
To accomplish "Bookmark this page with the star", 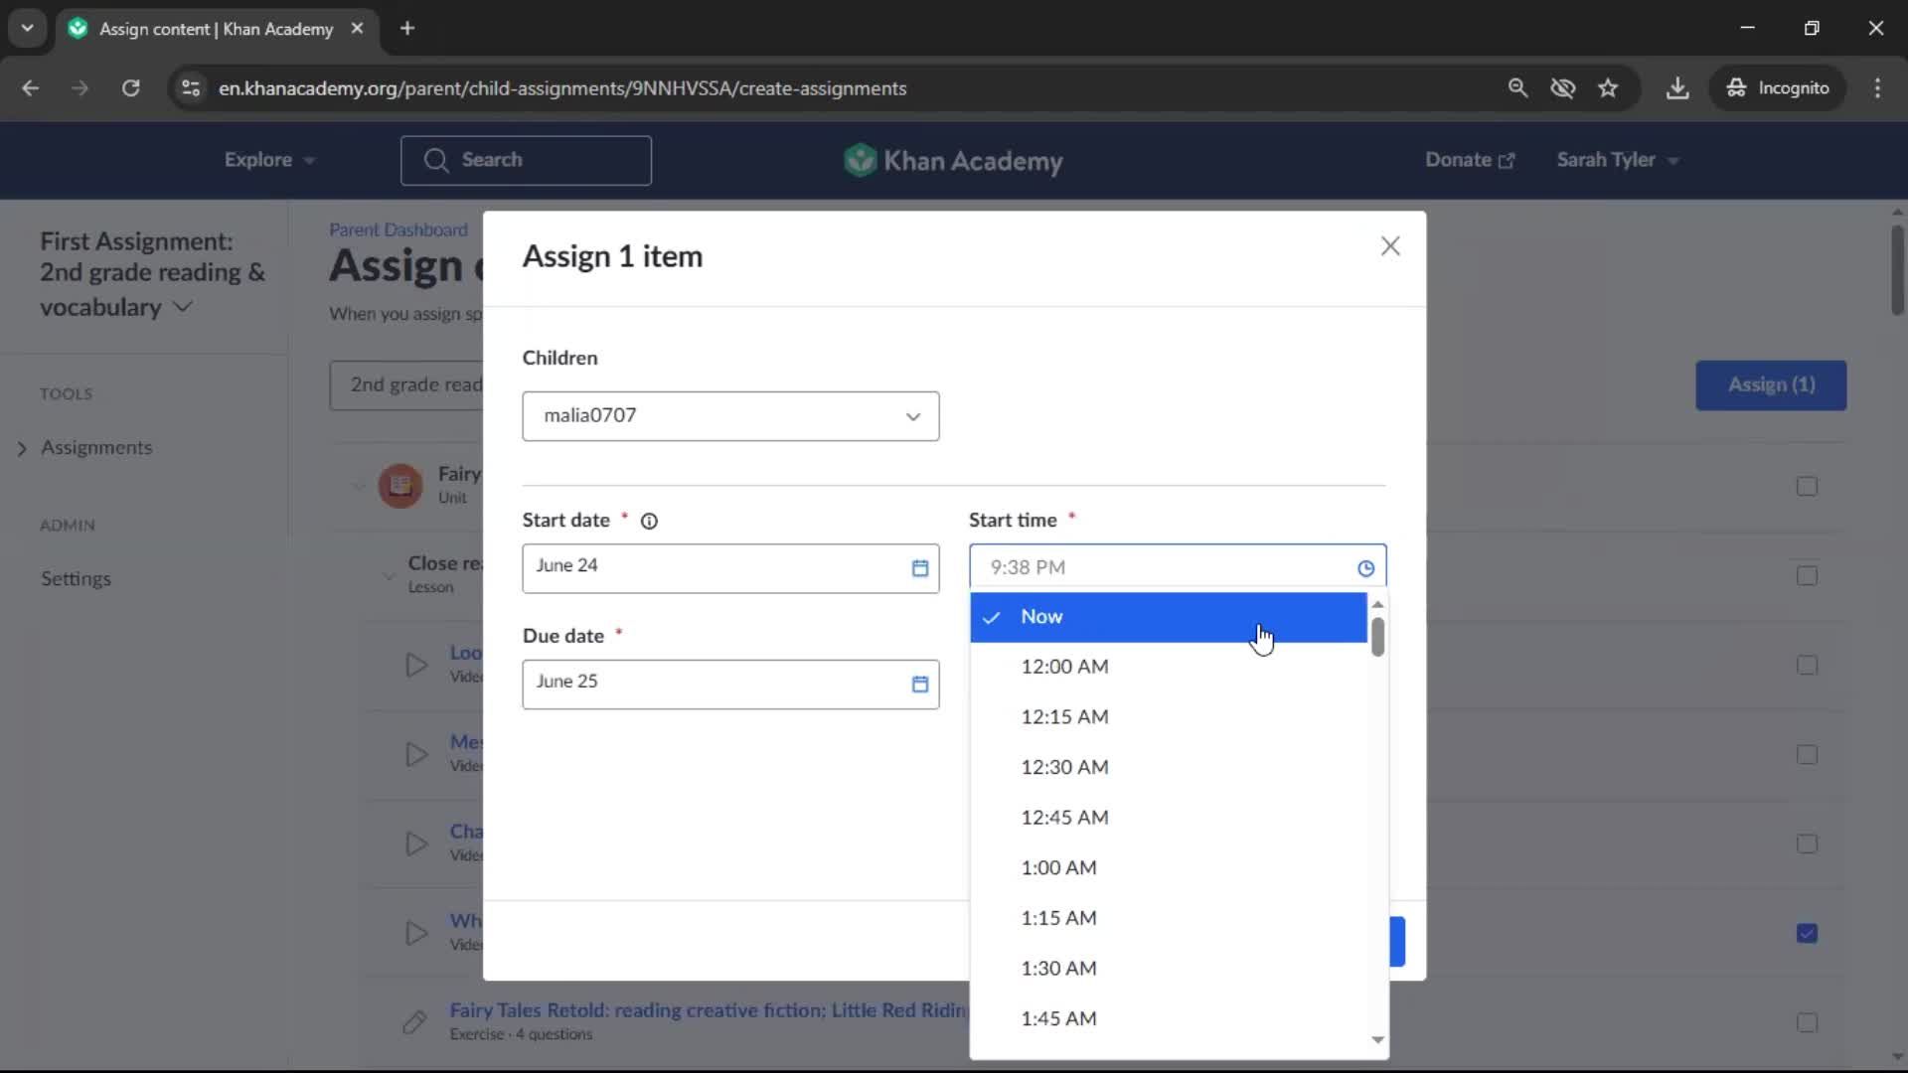I will coord(1608,88).
